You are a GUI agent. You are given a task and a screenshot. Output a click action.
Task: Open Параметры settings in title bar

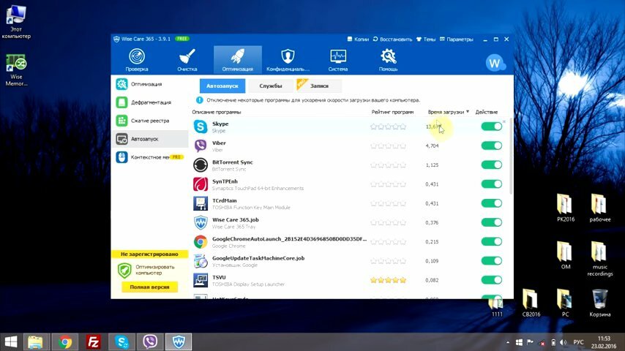pyautogui.click(x=457, y=39)
